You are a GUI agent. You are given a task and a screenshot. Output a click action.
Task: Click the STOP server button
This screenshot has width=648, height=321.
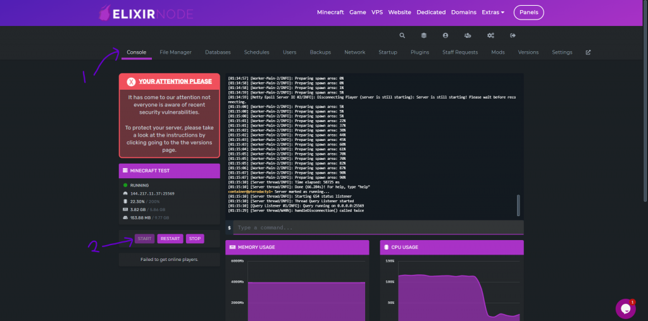[195, 238]
